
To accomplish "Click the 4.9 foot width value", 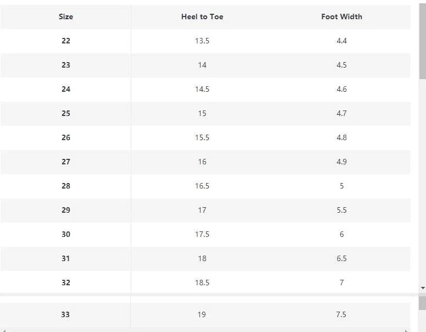I will 342,162.
